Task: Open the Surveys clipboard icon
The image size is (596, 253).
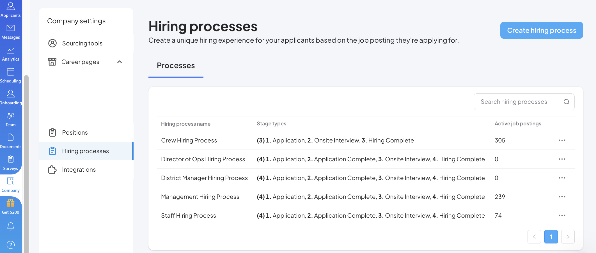Action: (11, 159)
